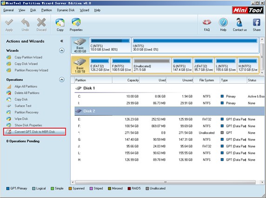Open the Wizard menu
The image size is (266, 198).
84,10
